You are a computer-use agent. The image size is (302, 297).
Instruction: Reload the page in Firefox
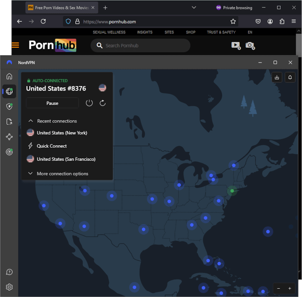coord(43,21)
